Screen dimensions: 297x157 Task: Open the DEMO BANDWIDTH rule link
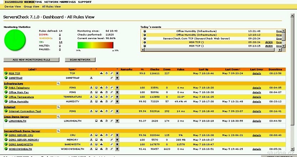[21, 145]
